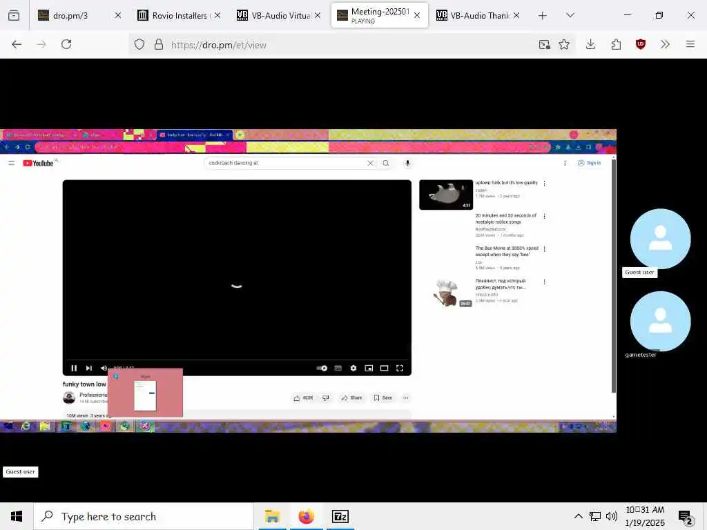Click the Share button under video
The height and width of the screenshot is (530, 707).
tap(351, 398)
